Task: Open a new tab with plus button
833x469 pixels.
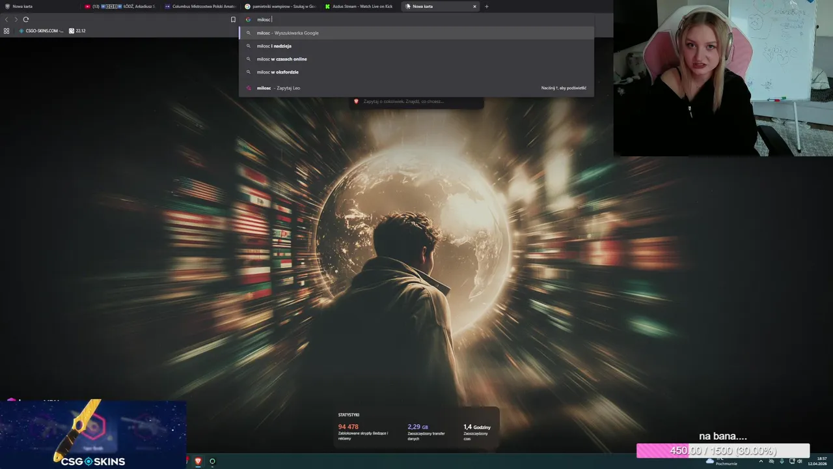Action: tap(486, 7)
